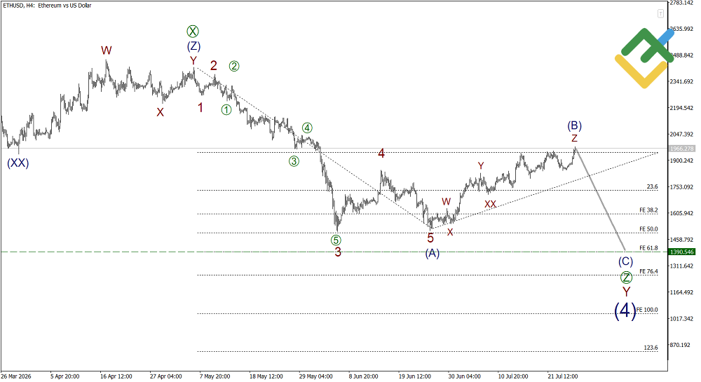Image resolution: width=701 pixels, height=382 pixels.
Task: Click the blue (A) wave label
Action: coord(432,253)
